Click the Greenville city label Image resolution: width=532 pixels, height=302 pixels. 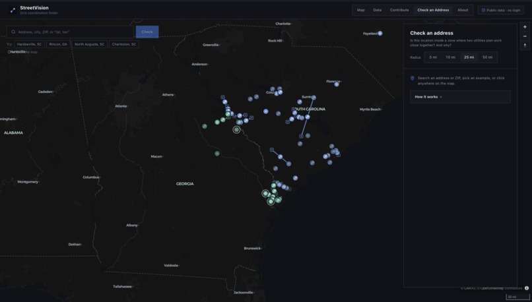click(x=211, y=45)
